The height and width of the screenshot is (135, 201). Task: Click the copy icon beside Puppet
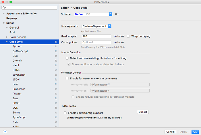[x=56, y=94]
